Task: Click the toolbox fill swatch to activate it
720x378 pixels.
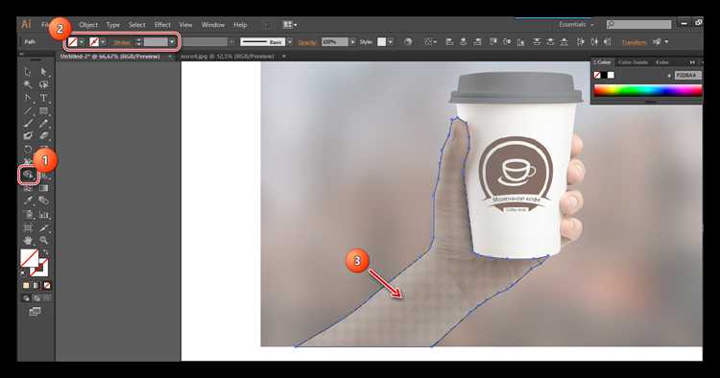Action: click(30, 258)
